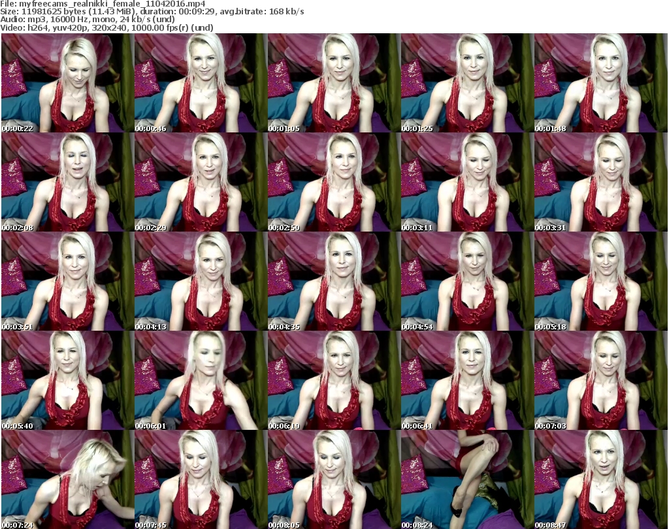
Task: Open the frame stamped 00:06:01
Action: point(201,380)
